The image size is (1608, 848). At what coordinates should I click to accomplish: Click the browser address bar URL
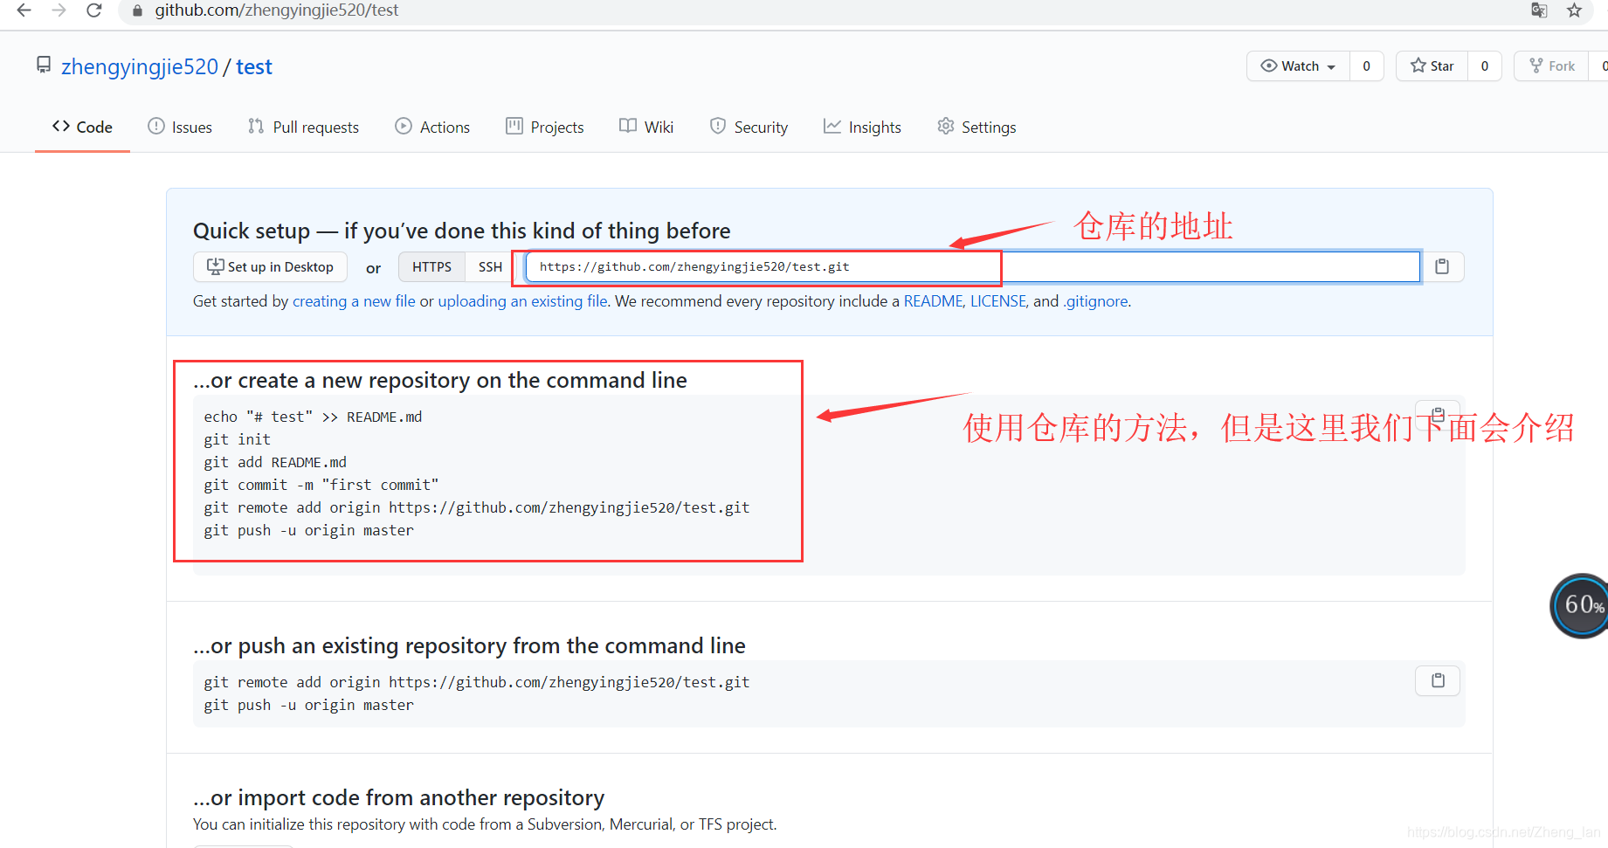(277, 10)
